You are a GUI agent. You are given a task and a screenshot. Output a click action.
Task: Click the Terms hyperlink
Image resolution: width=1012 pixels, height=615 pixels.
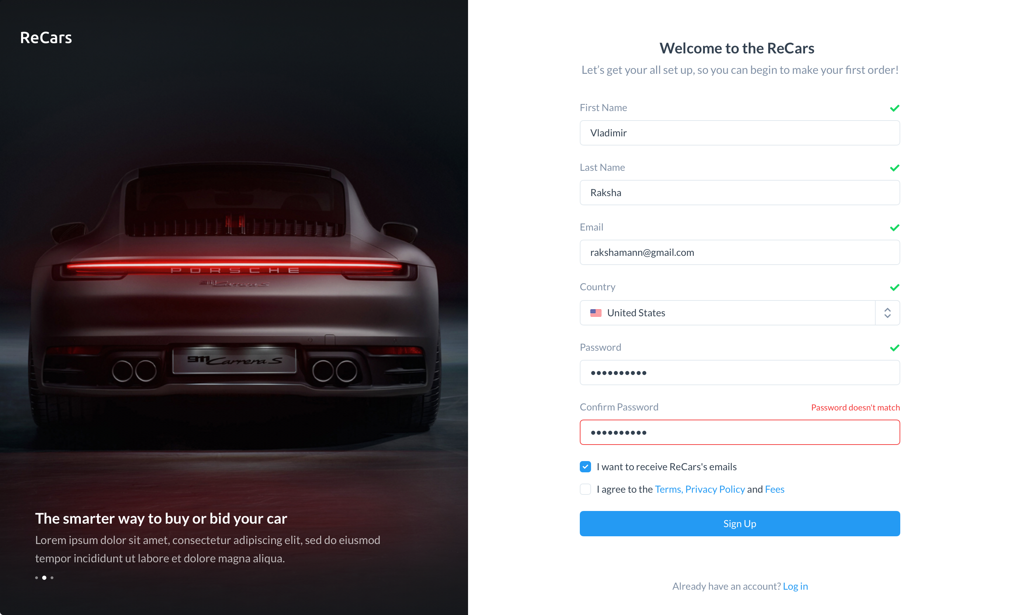click(x=667, y=490)
